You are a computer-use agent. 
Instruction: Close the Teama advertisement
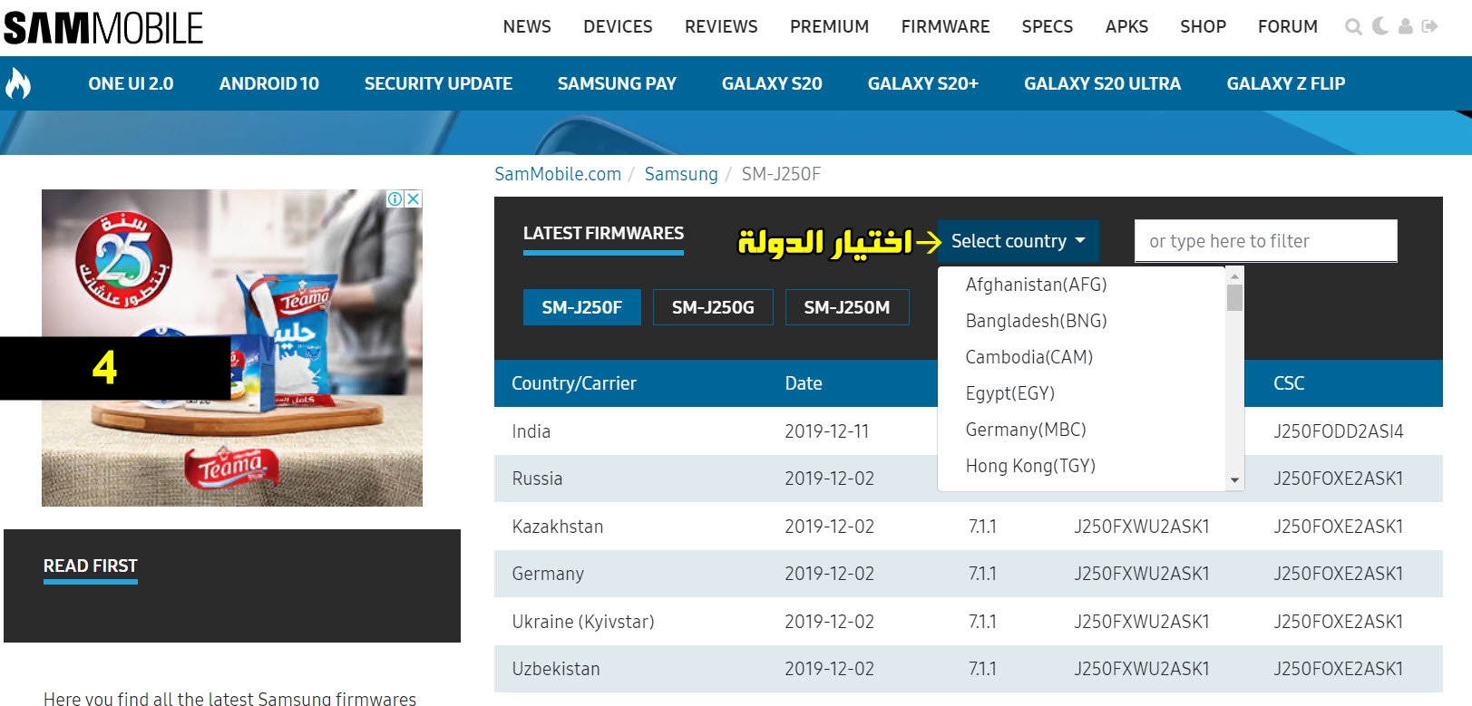pos(413,198)
